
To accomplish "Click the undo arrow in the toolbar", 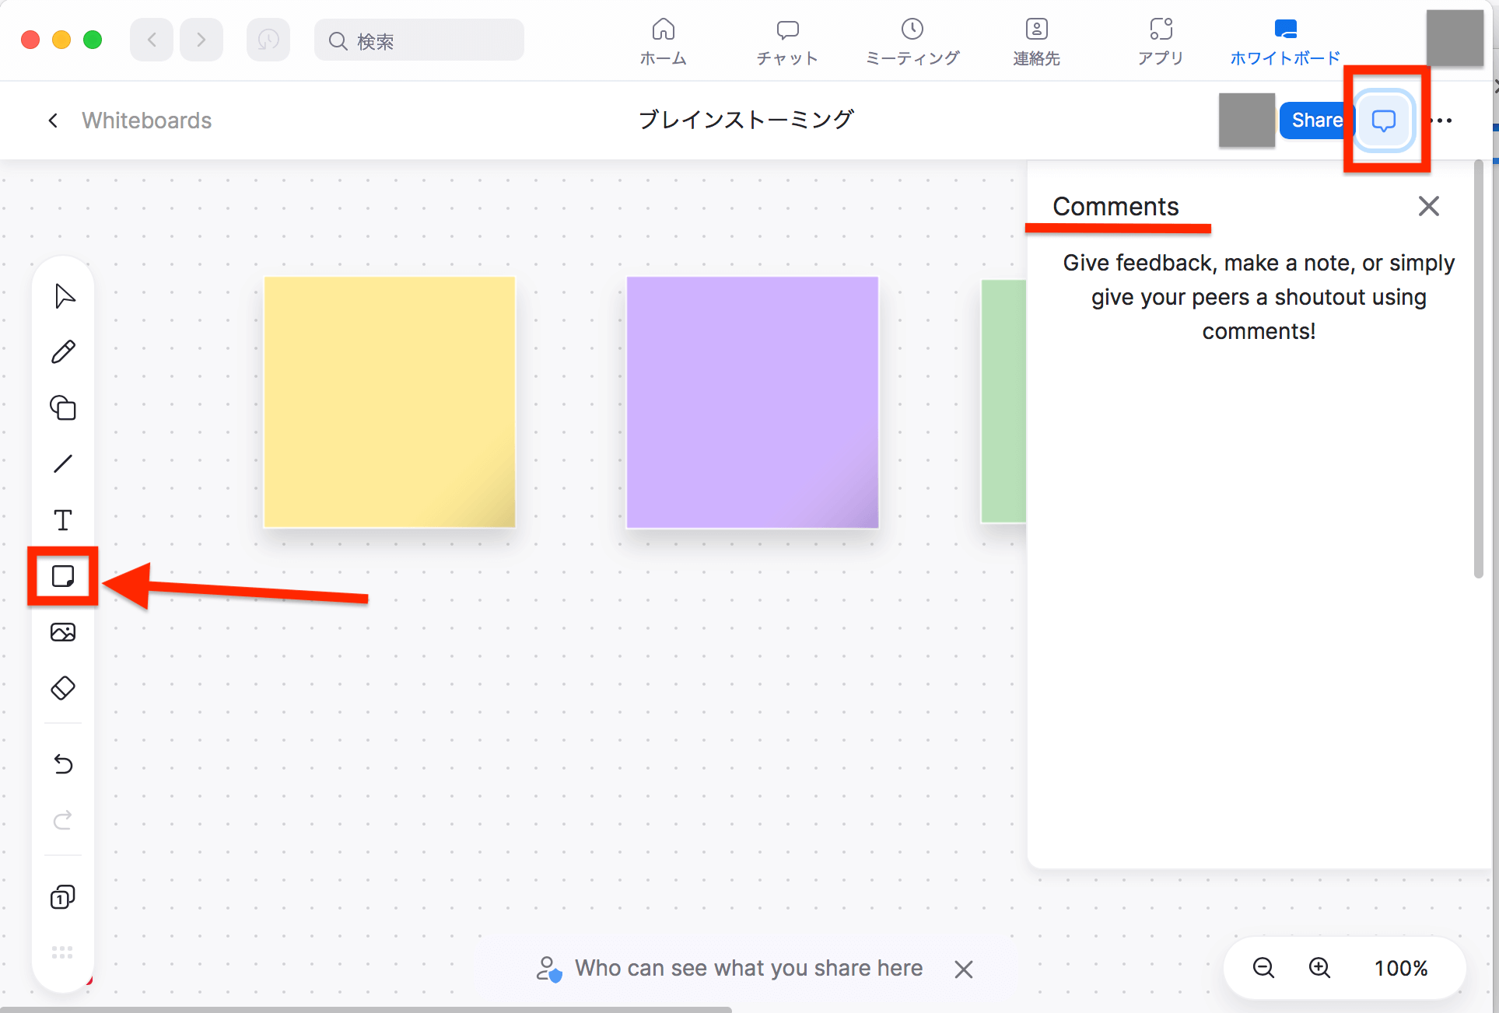I will point(62,764).
